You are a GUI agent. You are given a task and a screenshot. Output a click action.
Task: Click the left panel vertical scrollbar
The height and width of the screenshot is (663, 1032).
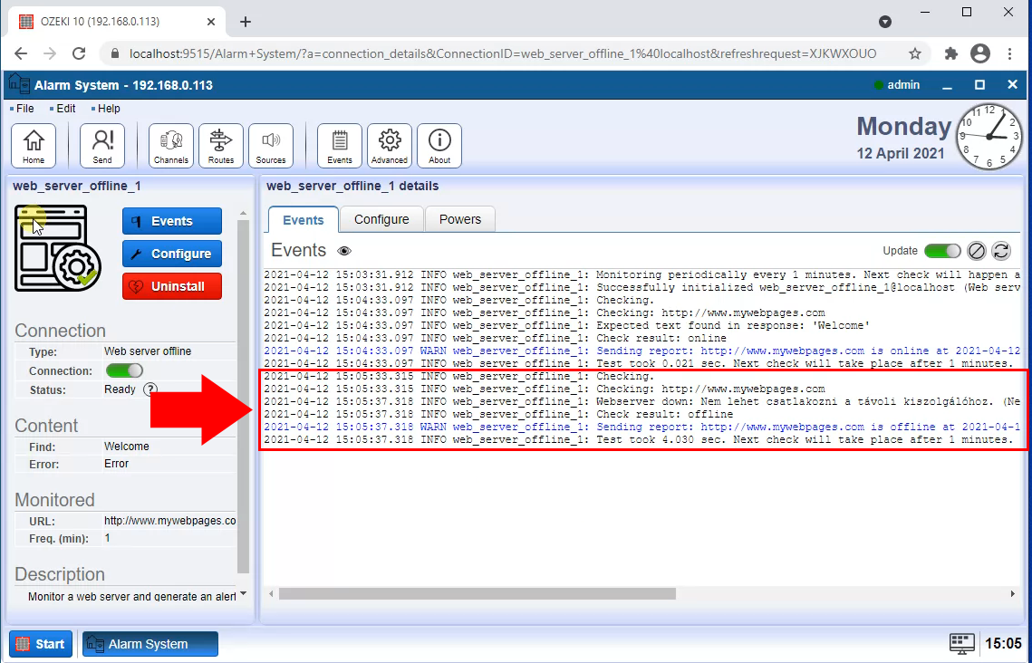[244, 397]
